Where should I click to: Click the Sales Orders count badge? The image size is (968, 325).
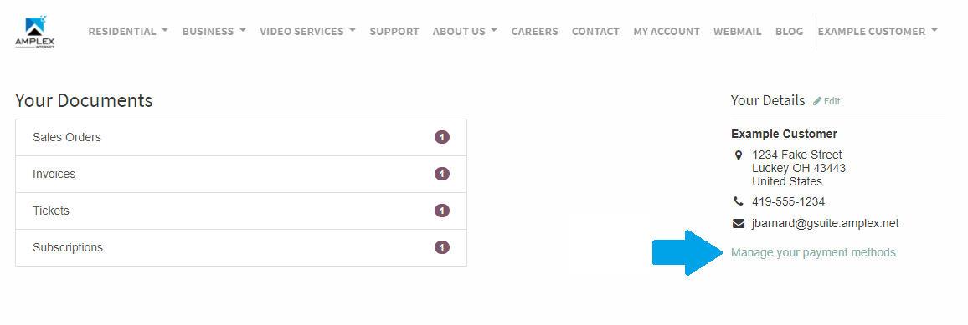442,137
